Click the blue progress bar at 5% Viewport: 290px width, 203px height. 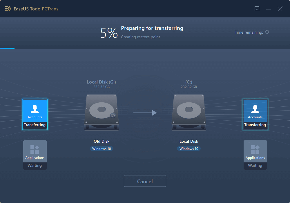point(7,48)
